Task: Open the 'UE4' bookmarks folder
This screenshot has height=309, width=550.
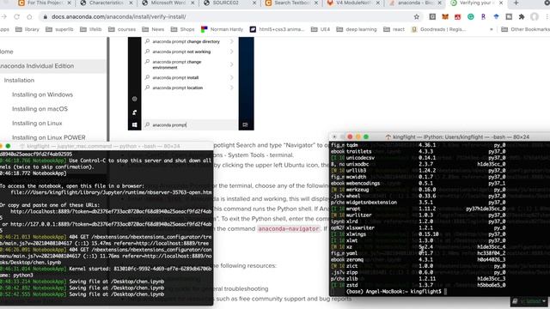Action: [321, 29]
